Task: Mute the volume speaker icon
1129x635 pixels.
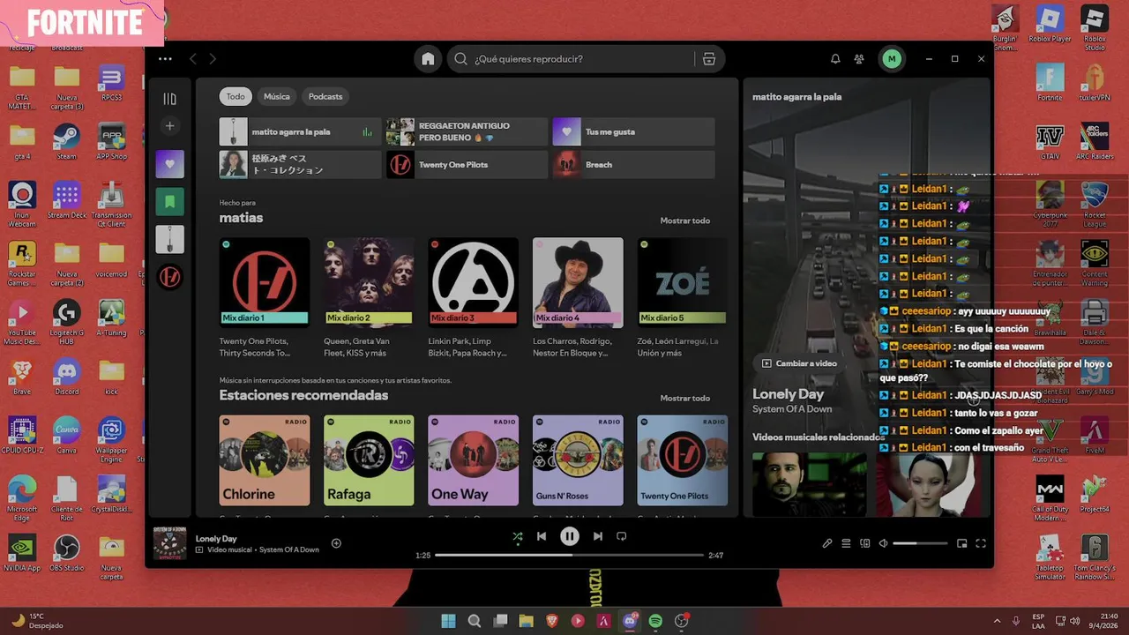Action: point(884,543)
